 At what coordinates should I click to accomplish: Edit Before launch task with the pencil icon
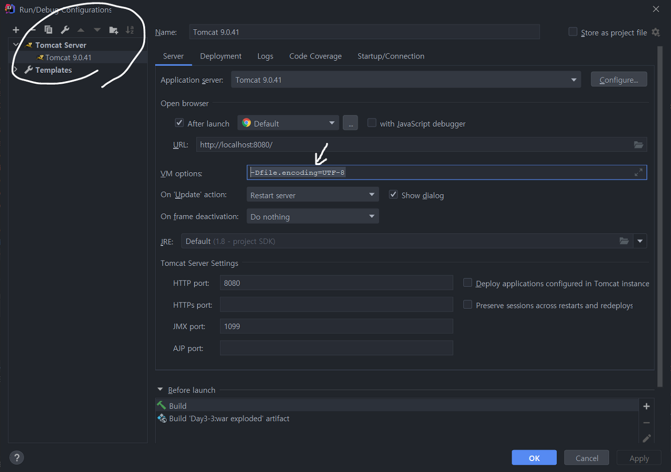click(646, 438)
